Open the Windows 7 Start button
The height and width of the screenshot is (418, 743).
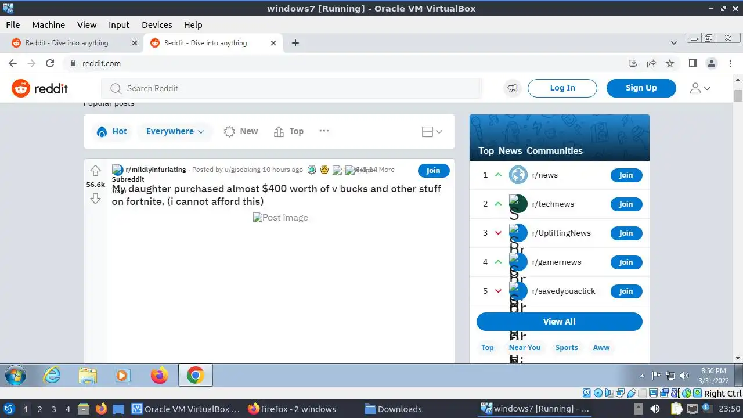point(16,376)
